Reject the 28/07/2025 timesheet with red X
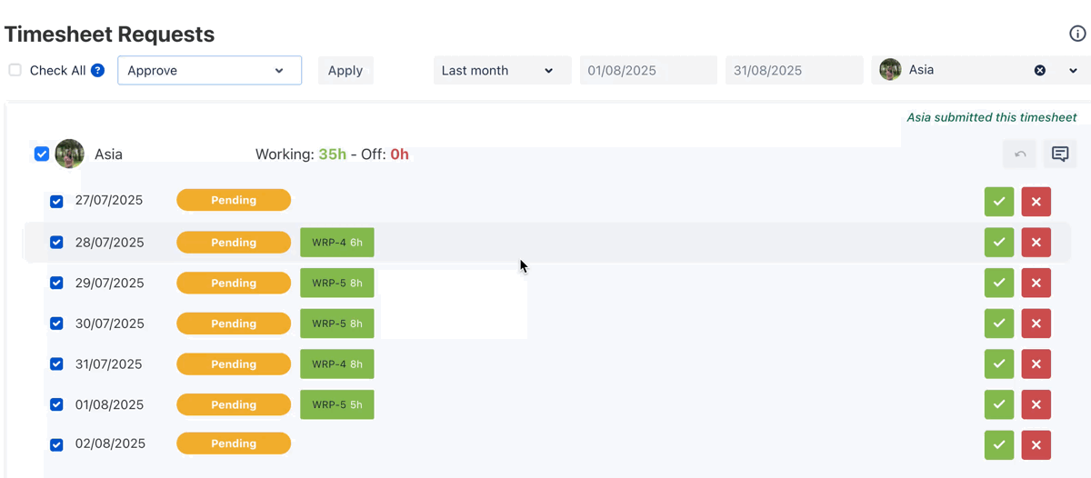The image size is (1091, 478). tap(1036, 243)
